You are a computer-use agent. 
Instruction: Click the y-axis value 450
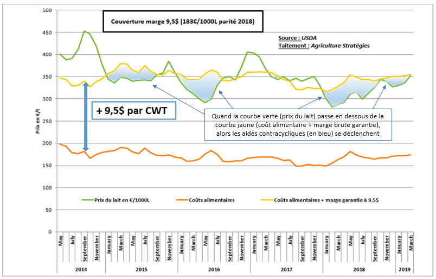click(47, 33)
